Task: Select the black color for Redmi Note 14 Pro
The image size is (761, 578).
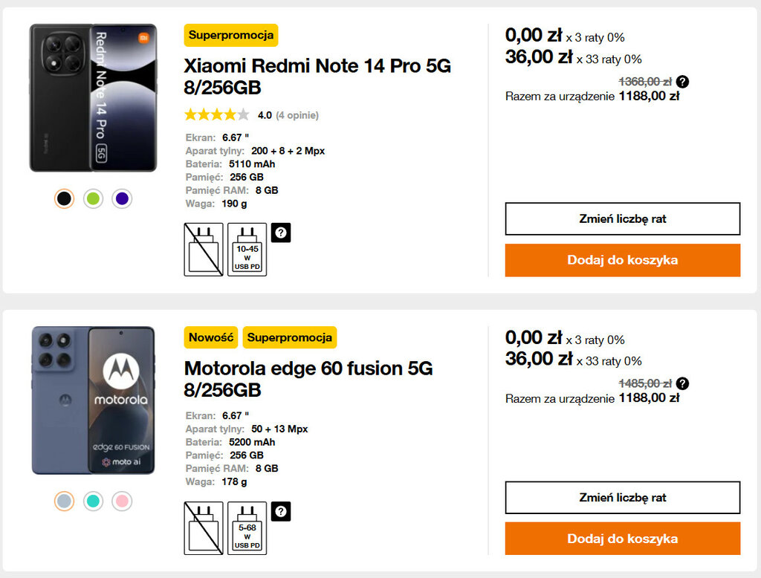Action: [65, 198]
